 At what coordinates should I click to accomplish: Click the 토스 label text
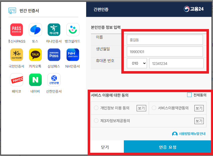[35, 41]
